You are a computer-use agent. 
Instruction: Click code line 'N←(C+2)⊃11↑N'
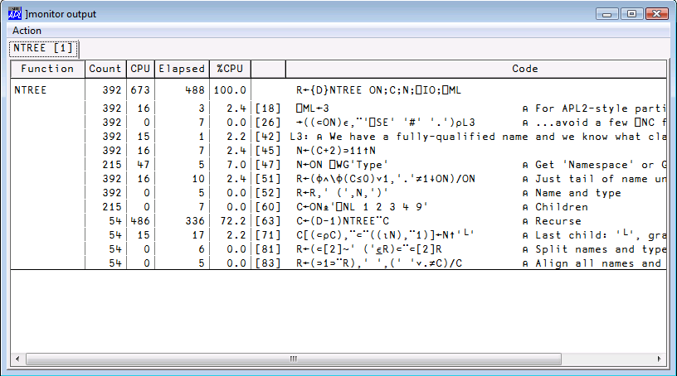coord(336,151)
